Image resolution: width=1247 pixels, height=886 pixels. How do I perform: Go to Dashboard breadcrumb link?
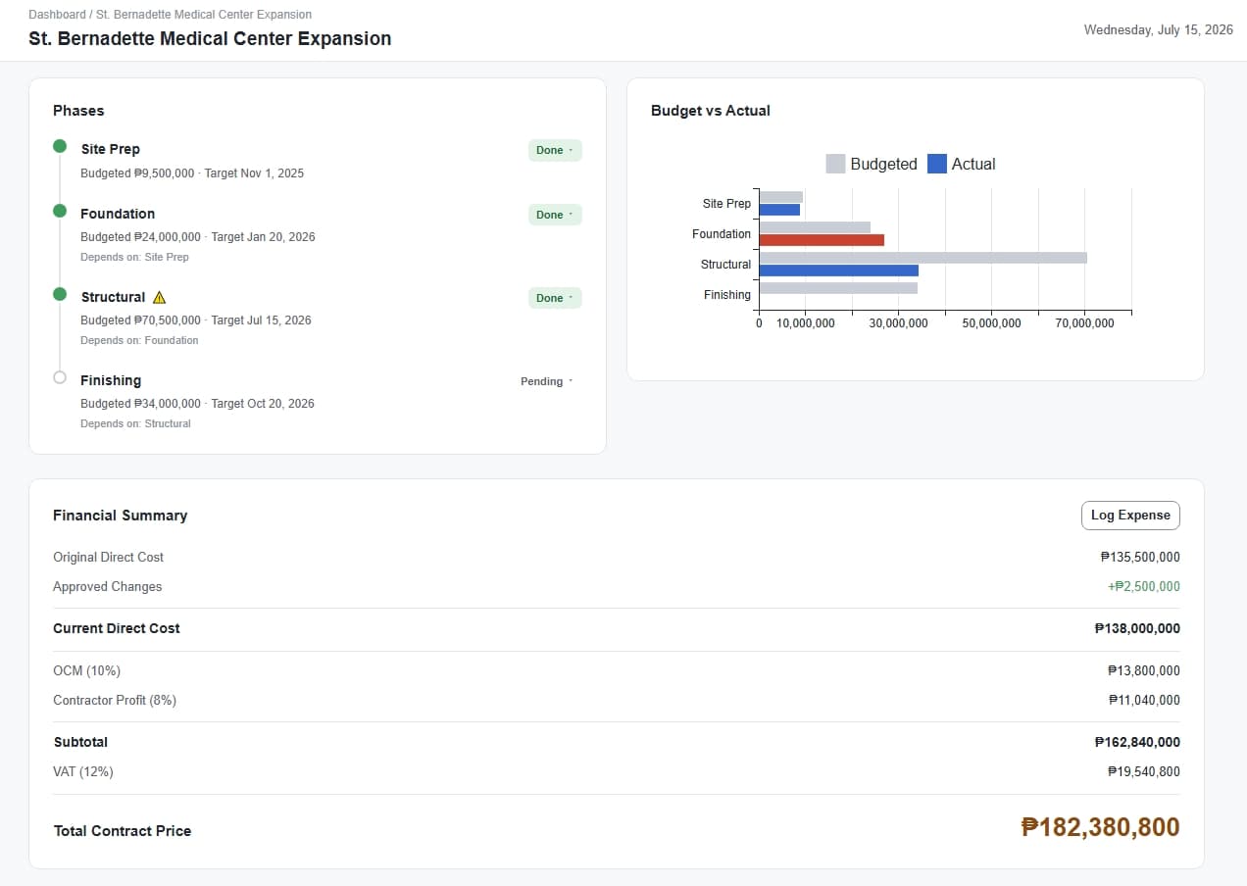tap(57, 15)
